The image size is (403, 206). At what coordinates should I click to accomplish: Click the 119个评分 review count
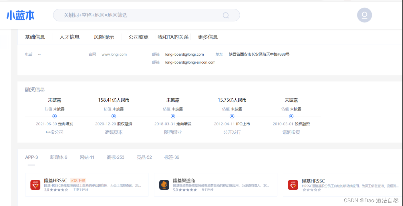pos(81,190)
